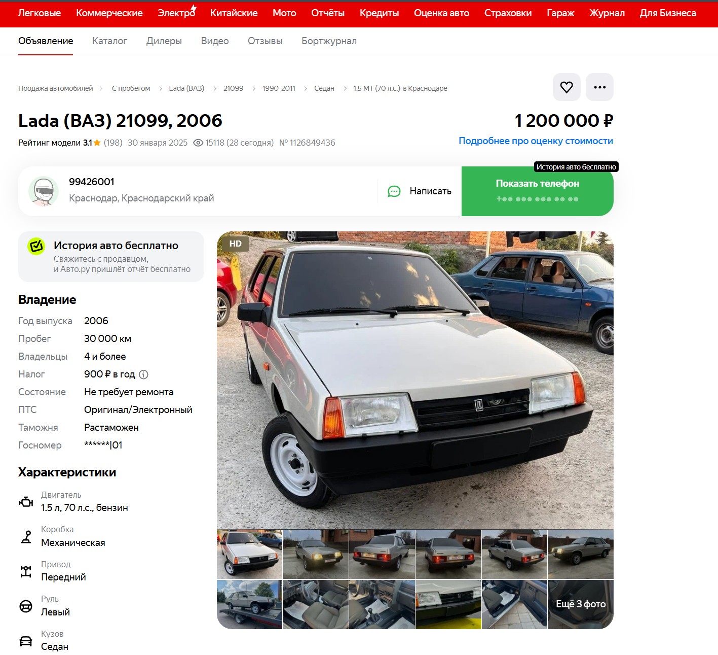This screenshot has width=718, height=655.
Task: Click the Не требует ремонта condition text
Action: (129, 392)
